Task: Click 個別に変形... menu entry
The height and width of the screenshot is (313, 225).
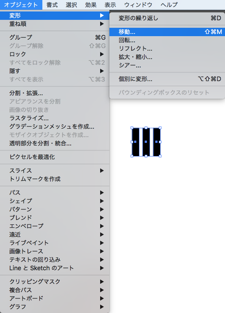Action: click(167, 79)
